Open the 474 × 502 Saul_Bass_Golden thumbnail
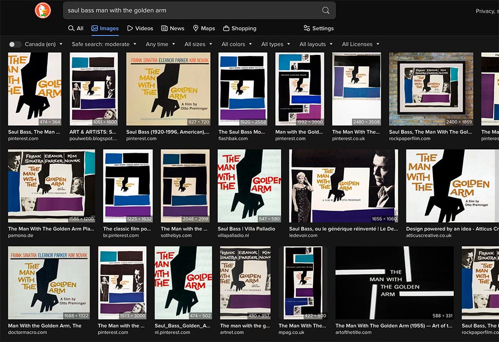The height and width of the screenshot is (342, 499). click(x=183, y=283)
